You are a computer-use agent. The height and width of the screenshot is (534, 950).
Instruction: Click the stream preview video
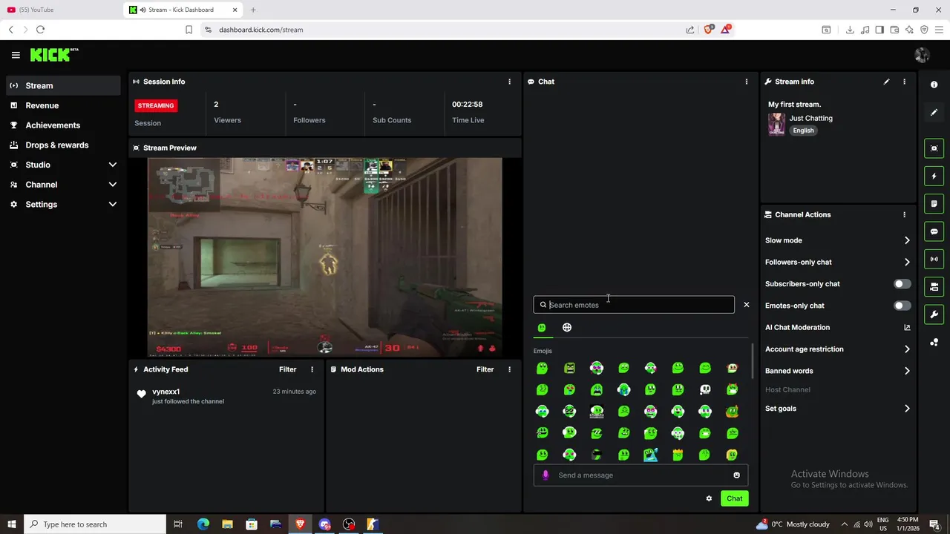tap(325, 257)
